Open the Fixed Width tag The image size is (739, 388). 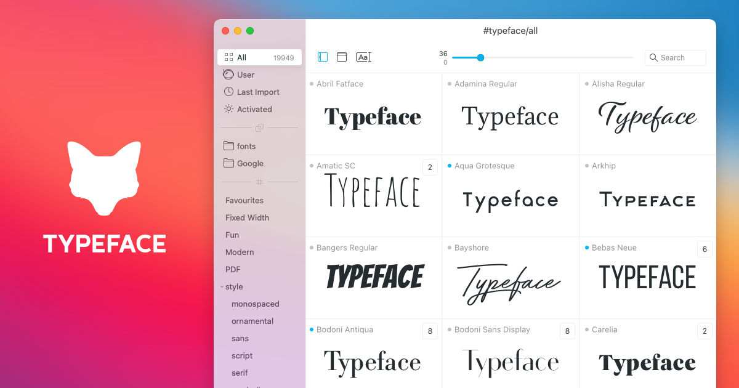pos(247,217)
